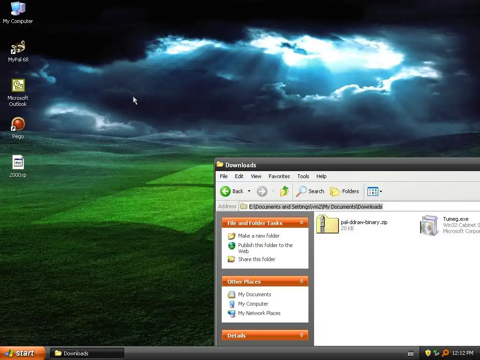The width and height of the screenshot is (480, 360).
Task: Open the Edit menu
Action: pos(239,176)
